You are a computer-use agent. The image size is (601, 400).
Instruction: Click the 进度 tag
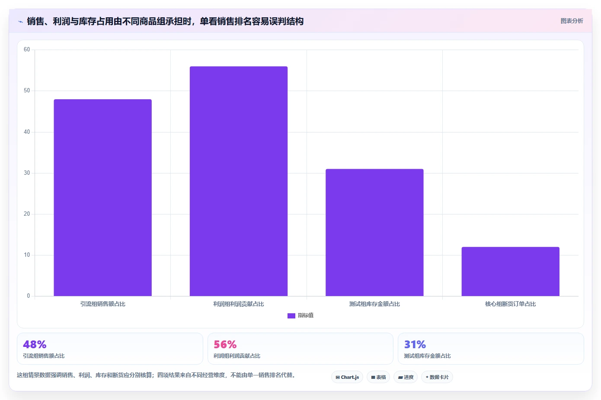pos(406,377)
